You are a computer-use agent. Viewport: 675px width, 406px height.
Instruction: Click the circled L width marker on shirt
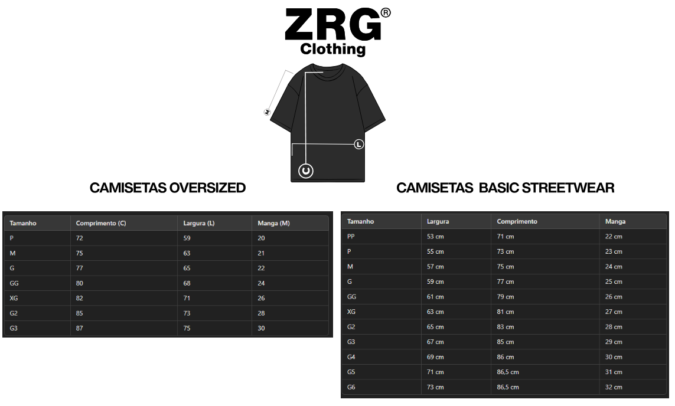tap(358, 145)
